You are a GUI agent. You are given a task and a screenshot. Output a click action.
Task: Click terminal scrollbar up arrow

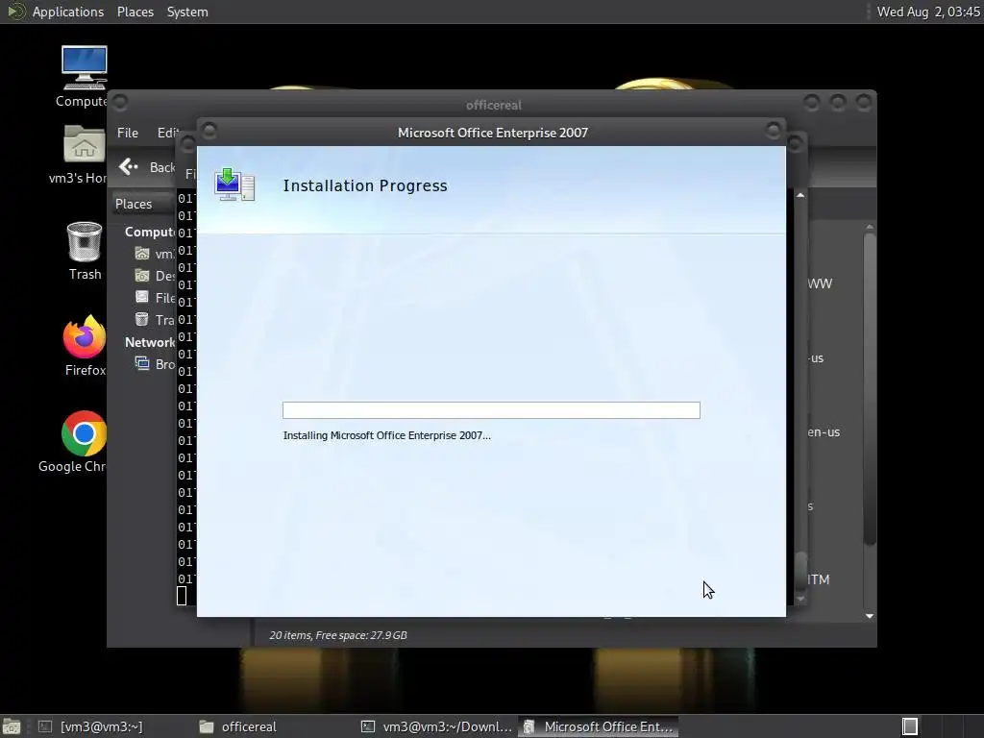(x=800, y=196)
